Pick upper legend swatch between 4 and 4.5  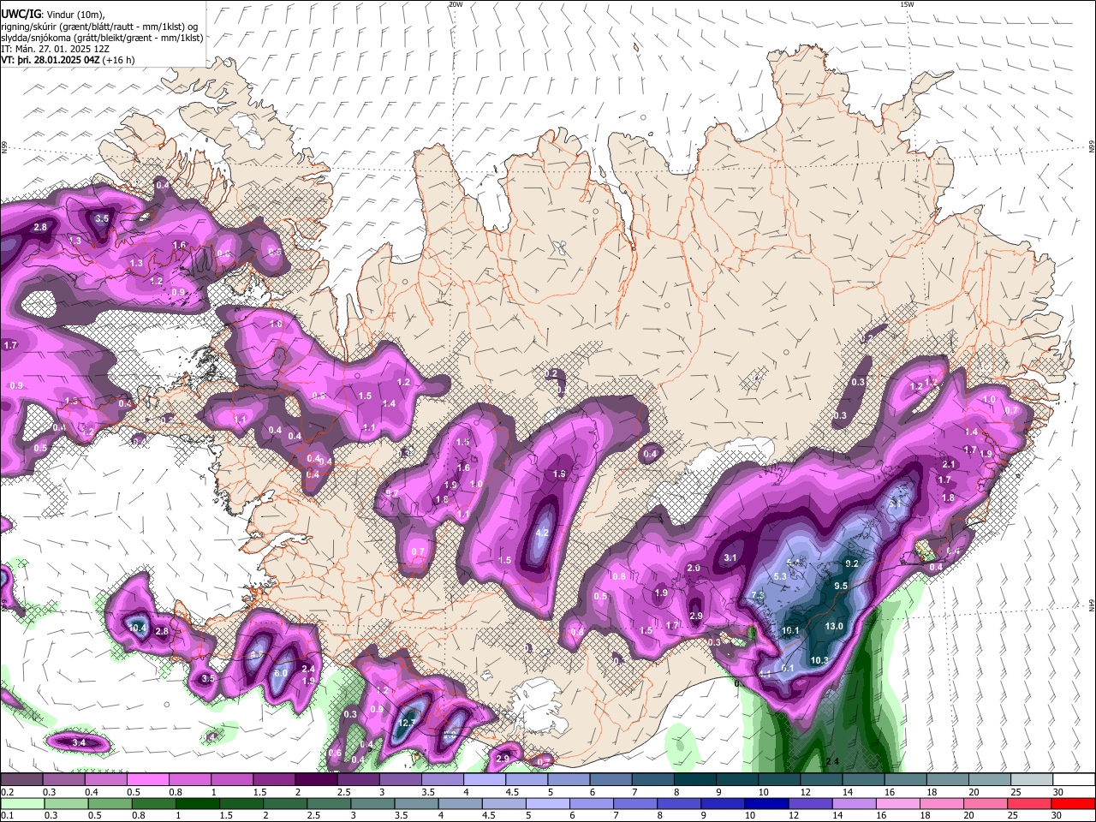coord(484,779)
